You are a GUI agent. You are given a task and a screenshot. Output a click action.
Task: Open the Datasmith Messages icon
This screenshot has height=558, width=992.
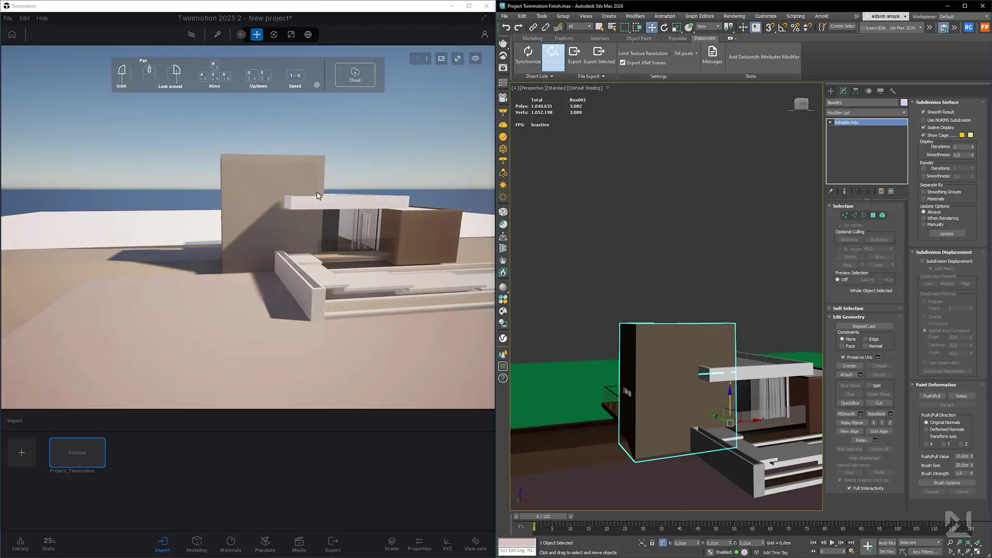tap(712, 52)
